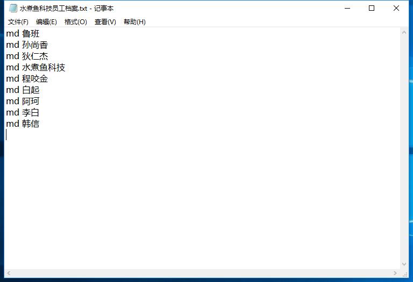Maximize the Notepad window
The image size is (413, 282).
coord(372,8)
